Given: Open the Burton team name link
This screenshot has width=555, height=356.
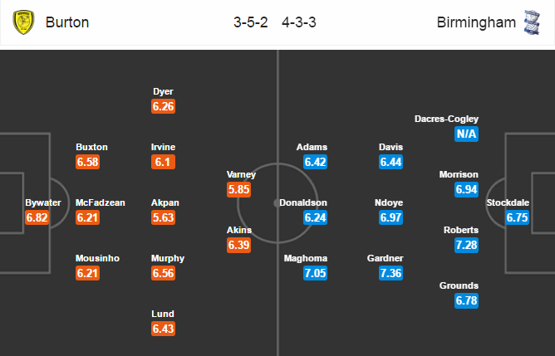Looking at the screenshot, I should click(x=67, y=22).
